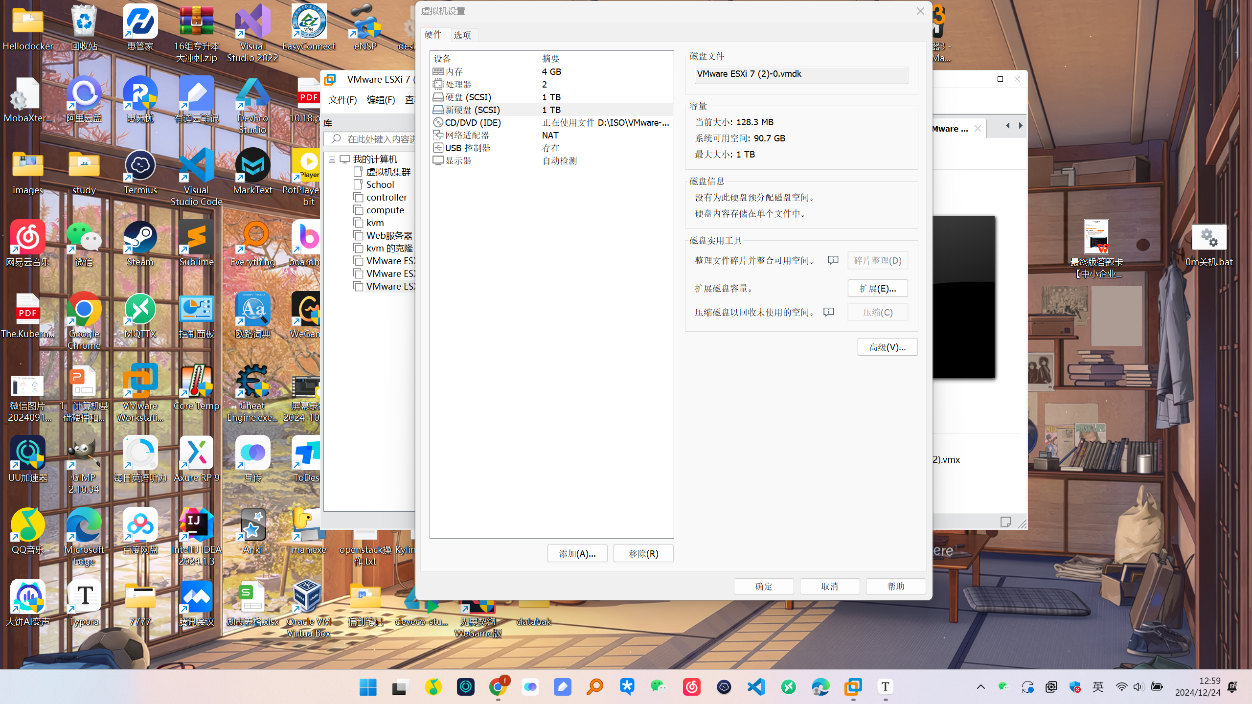1252x704 pixels.
Task: Click 确定 OK button
Action: coord(764,586)
